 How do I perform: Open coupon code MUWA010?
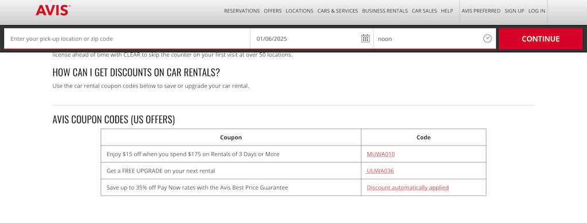click(x=381, y=154)
